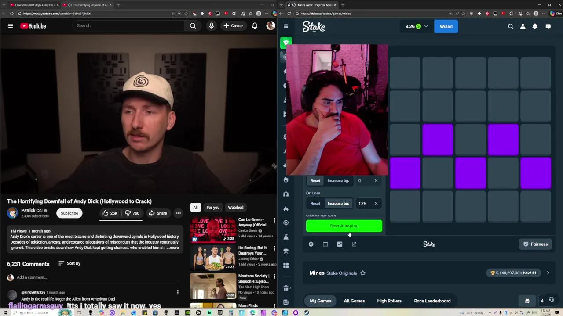Viewport: 563px width, 316px height.
Task: Share the YouTube video
Action: pos(157,213)
